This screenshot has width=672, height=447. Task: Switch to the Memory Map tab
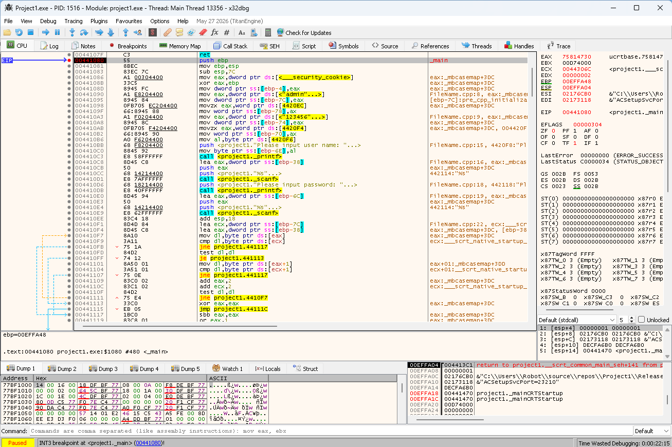click(179, 46)
